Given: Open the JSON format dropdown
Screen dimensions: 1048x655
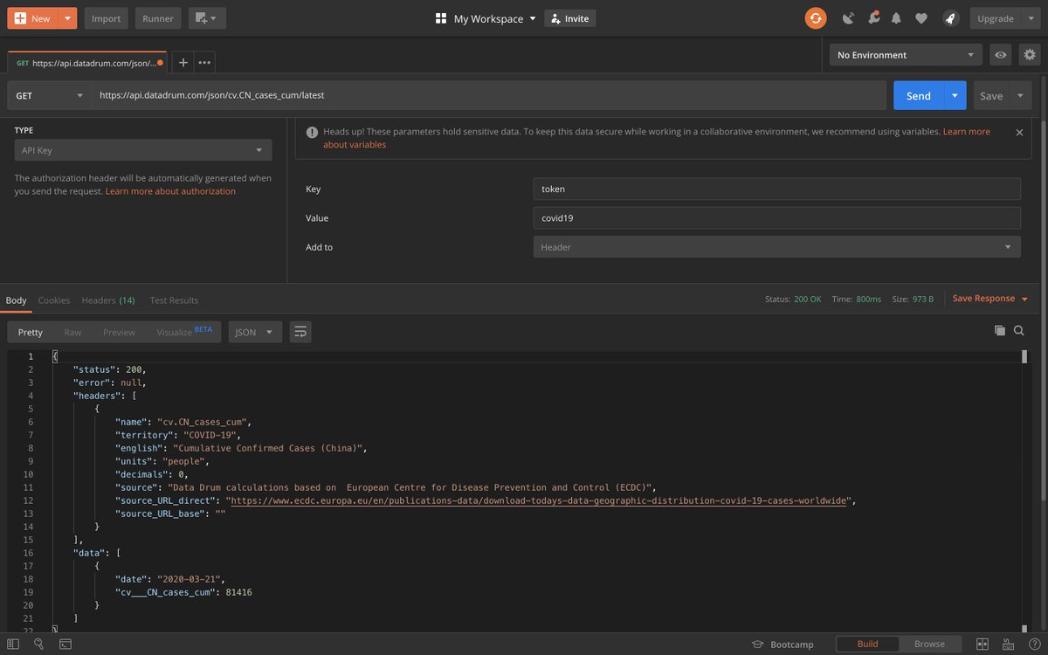Looking at the screenshot, I should click(255, 332).
